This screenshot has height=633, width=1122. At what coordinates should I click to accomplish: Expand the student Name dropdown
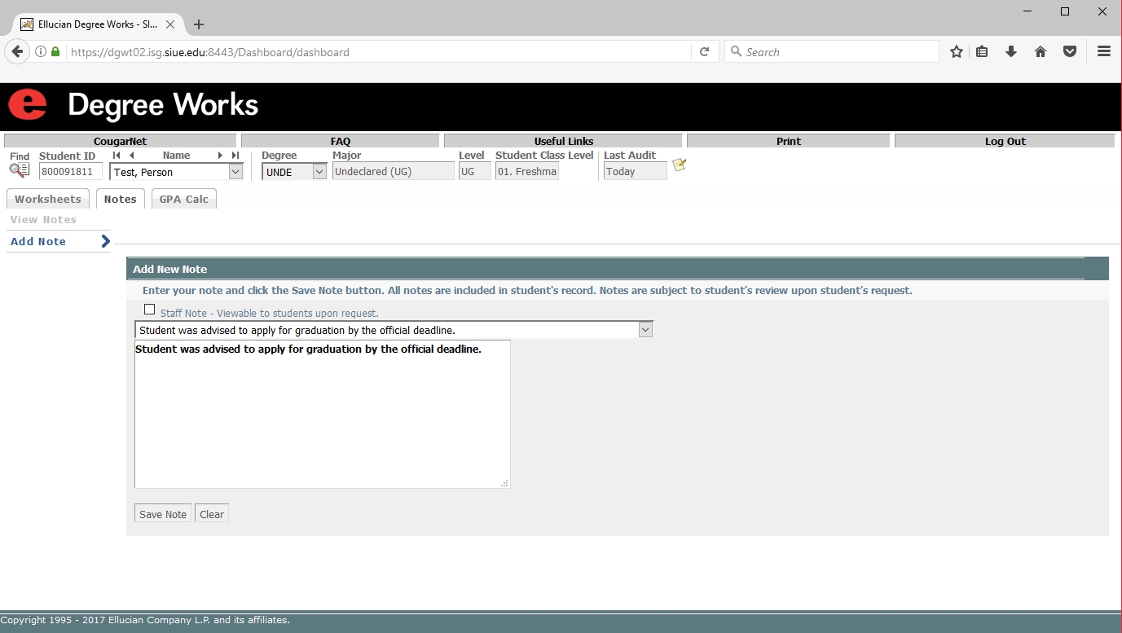coord(235,172)
